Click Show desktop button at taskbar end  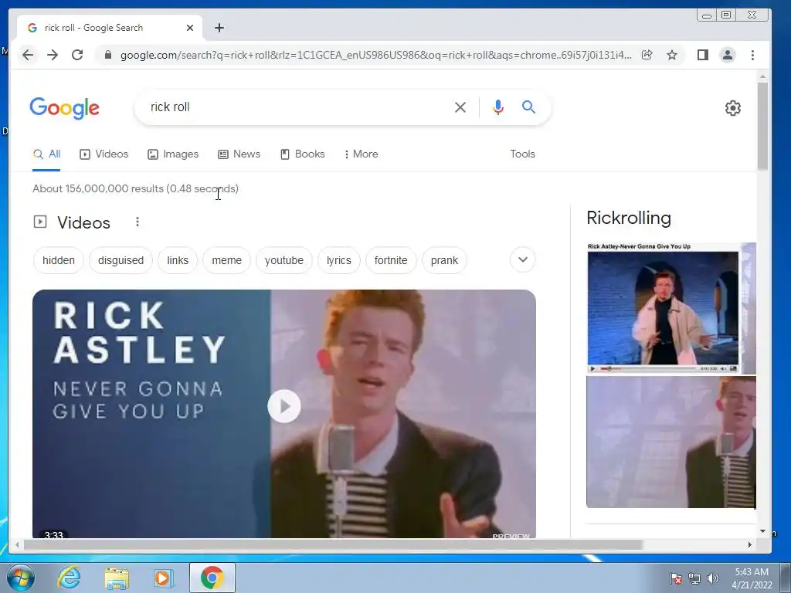coord(785,578)
